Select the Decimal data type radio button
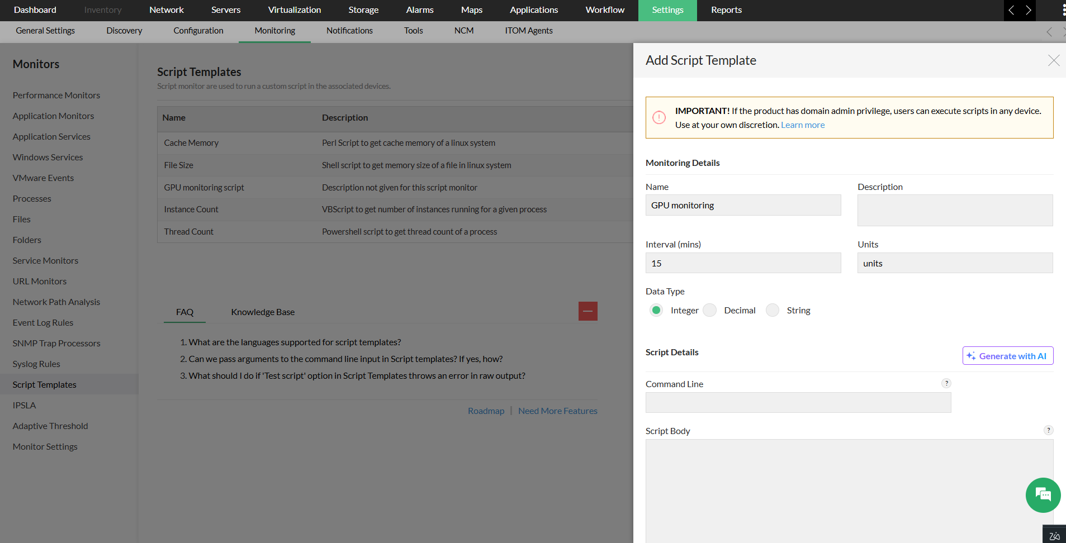 (x=710, y=310)
